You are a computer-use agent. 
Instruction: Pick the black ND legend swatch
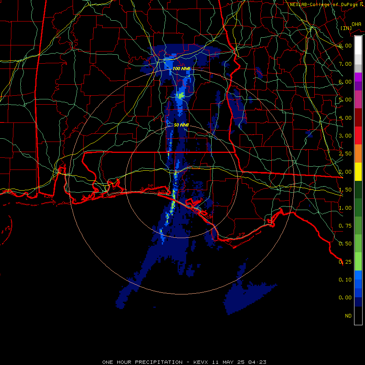click(358, 316)
